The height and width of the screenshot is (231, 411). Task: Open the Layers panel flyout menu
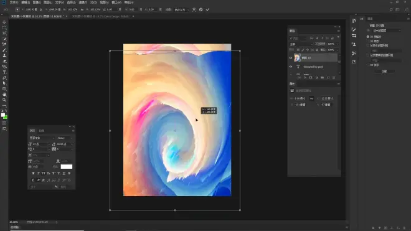coord(338,31)
